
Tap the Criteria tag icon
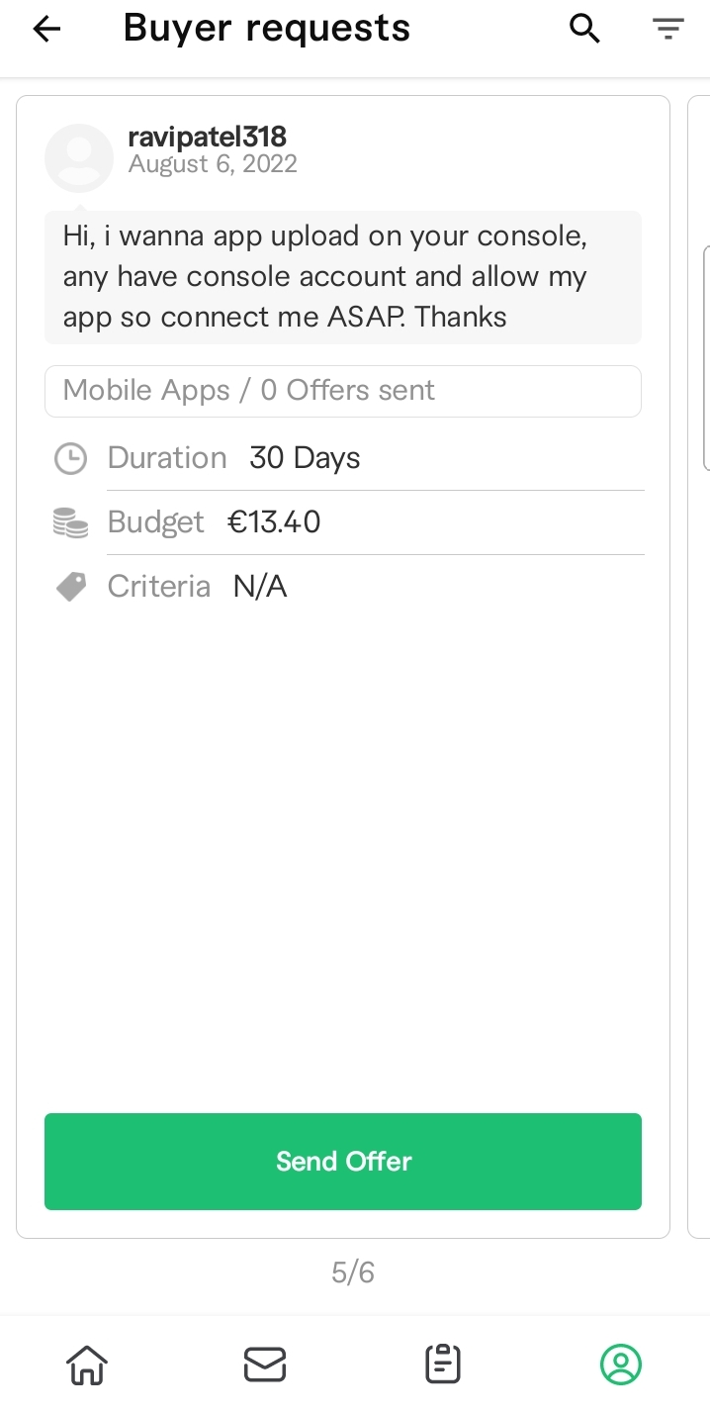coord(70,587)
